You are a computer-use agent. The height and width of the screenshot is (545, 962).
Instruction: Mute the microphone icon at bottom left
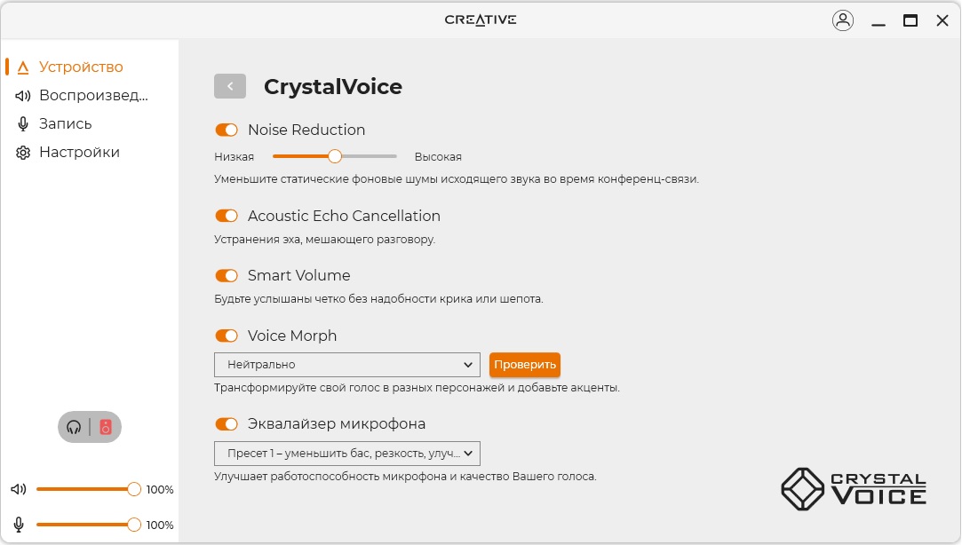click(19, 525)
